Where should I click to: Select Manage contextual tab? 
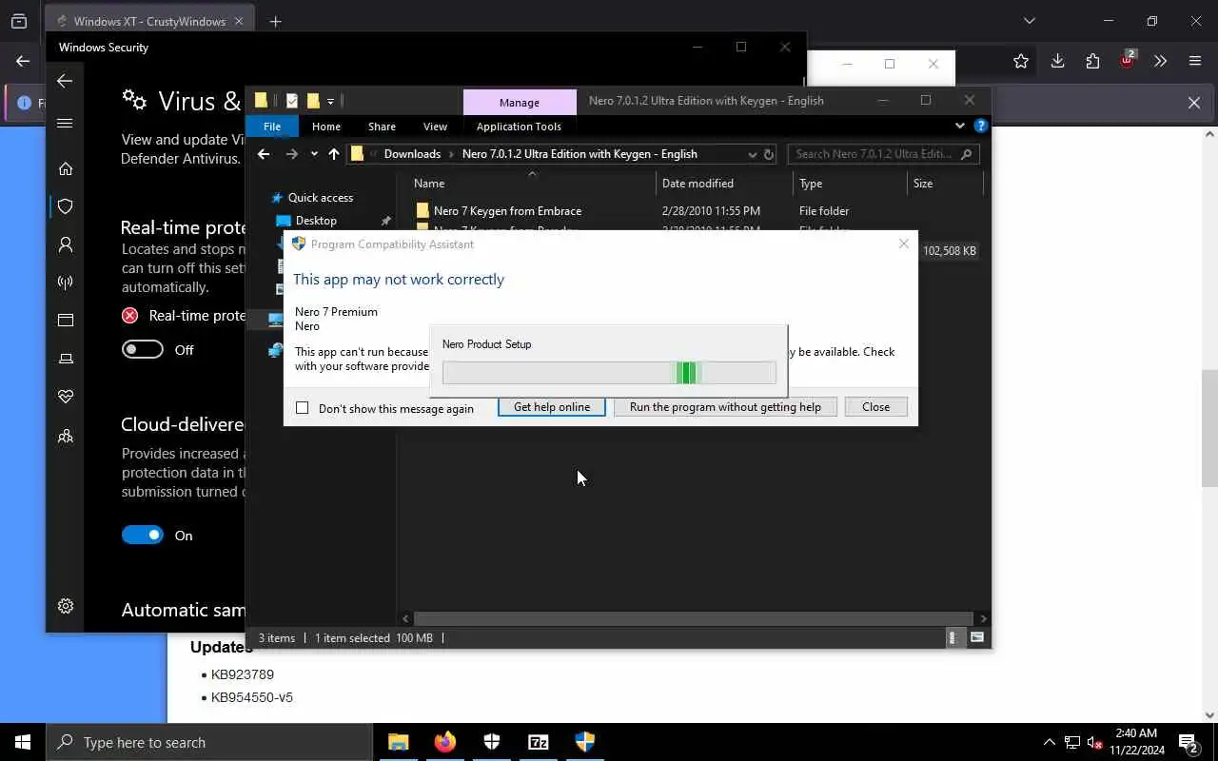520,102
